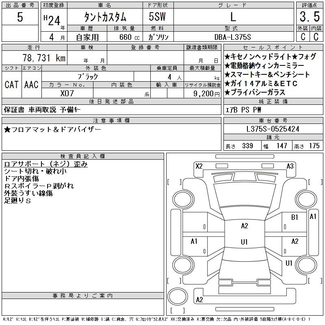Select the height value 175

(x=314, y=146)
